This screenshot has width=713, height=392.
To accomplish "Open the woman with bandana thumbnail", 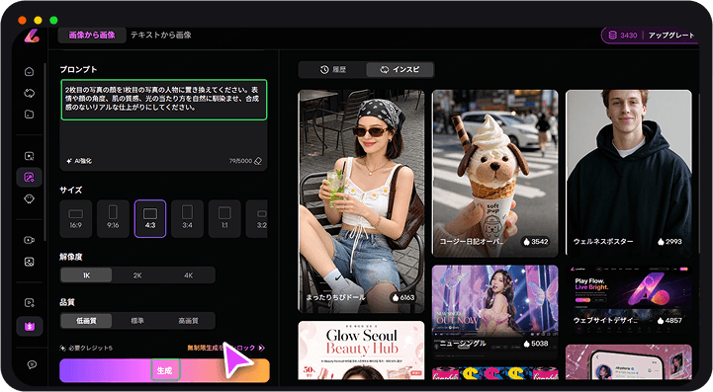I will pyautogui.click(x=362, y=201).
